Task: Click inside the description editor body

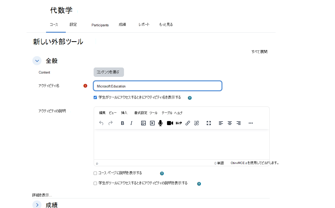Action: point(182,145)
